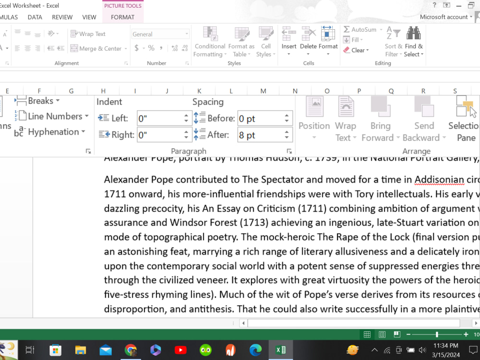Open the Picture Tools FORMAT tab
Image resolution: width=480 pixels, height=360 pixels.
pos(122,17)
